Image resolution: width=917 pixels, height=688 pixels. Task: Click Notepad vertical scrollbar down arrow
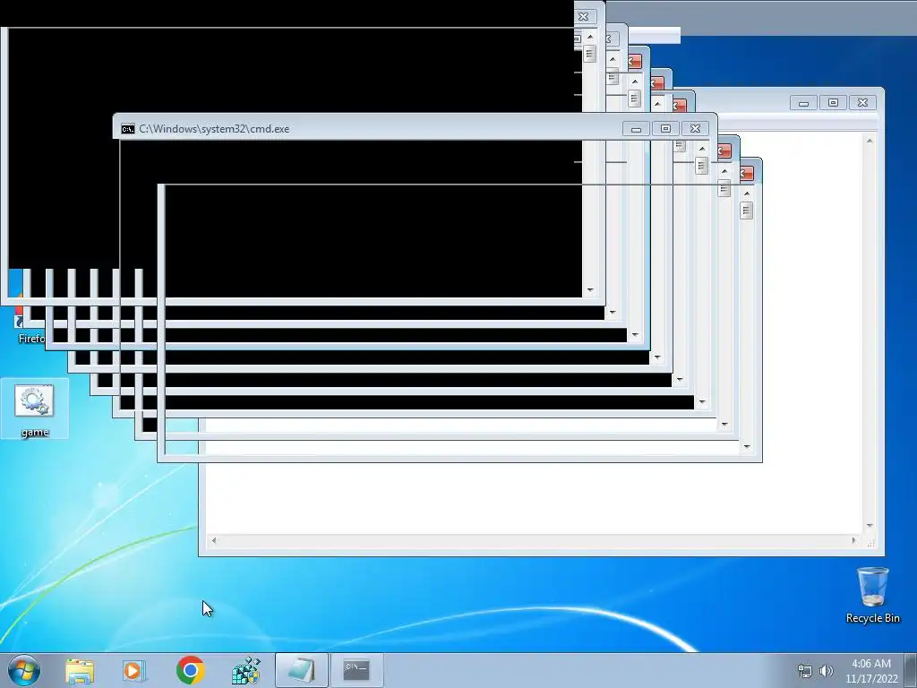tap(870, 526)
